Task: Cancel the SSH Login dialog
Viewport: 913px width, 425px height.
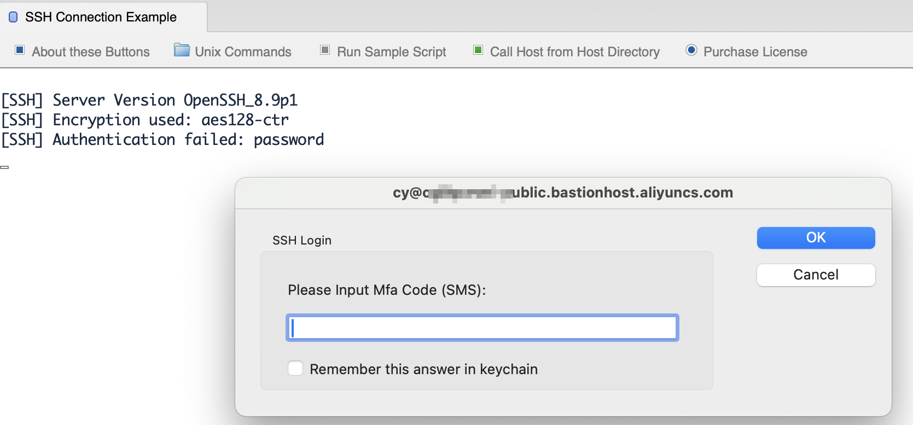Action: 816,275
